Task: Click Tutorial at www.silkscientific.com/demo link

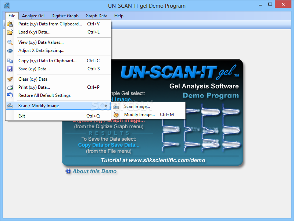Action: [153, 160]
